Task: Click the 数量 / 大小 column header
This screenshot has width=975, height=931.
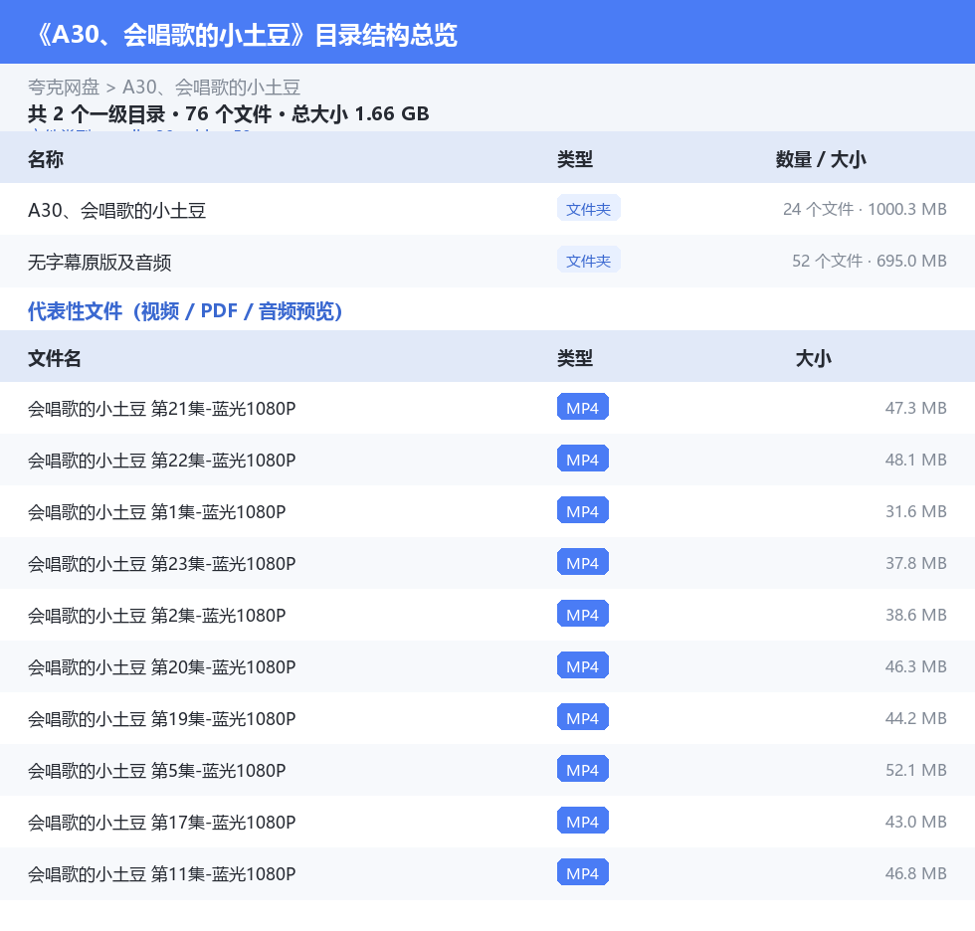Action: tap(821, 159)
